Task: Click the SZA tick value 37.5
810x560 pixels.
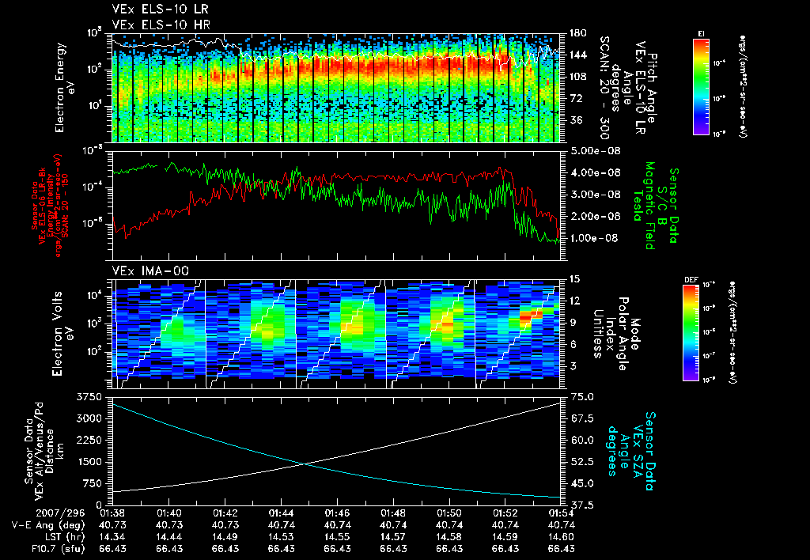Action: (581, 505)
